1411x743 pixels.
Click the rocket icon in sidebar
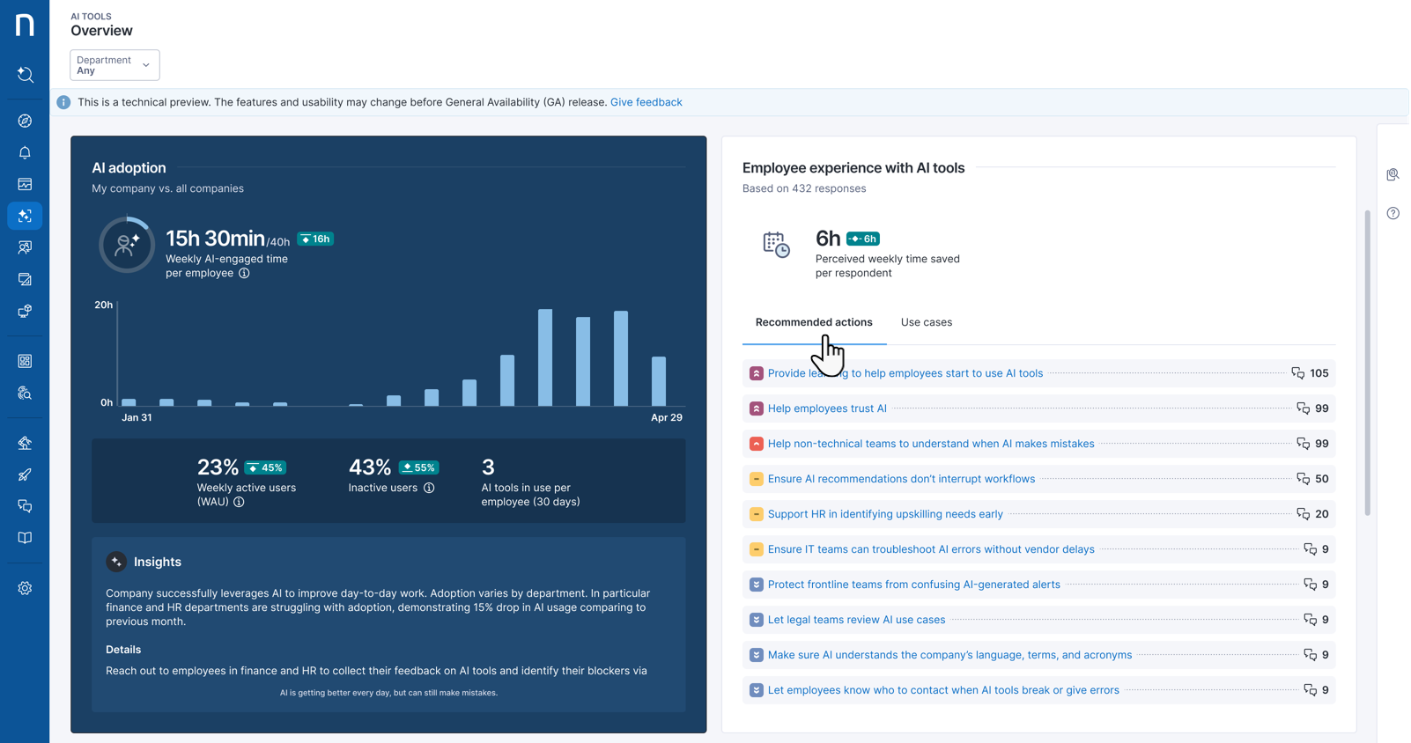pos(25,474)
